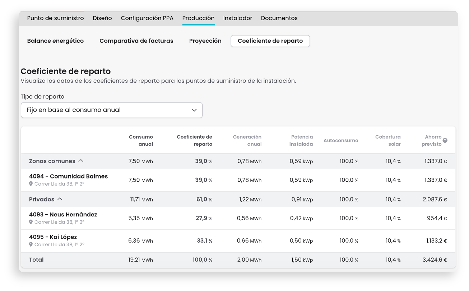The height and width of the screenshot is (291, 469).
Task: Click the Autoconsumo column header
Action: click(x=341, y=140)
